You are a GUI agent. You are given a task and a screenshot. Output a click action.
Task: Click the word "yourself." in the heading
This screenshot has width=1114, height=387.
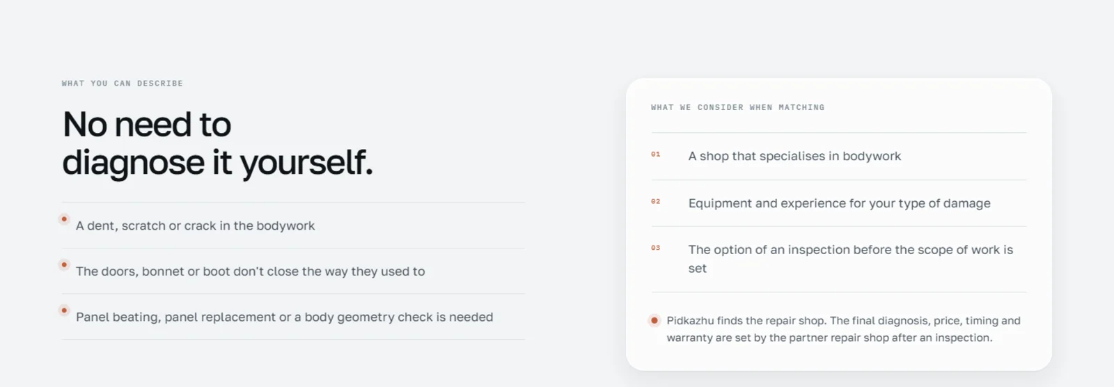click(306, 163)
